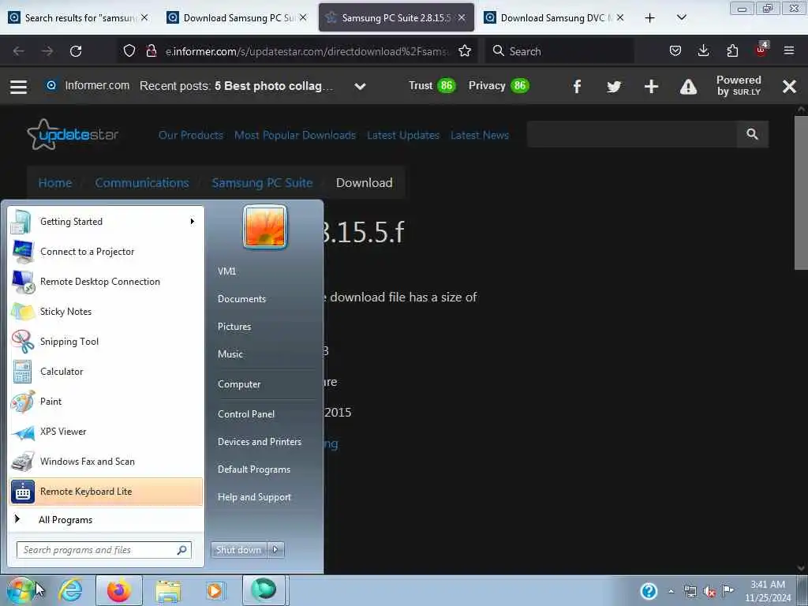808x606 pixels.
Task: Share page on Facebook icon
Action: tap(577, 86)
